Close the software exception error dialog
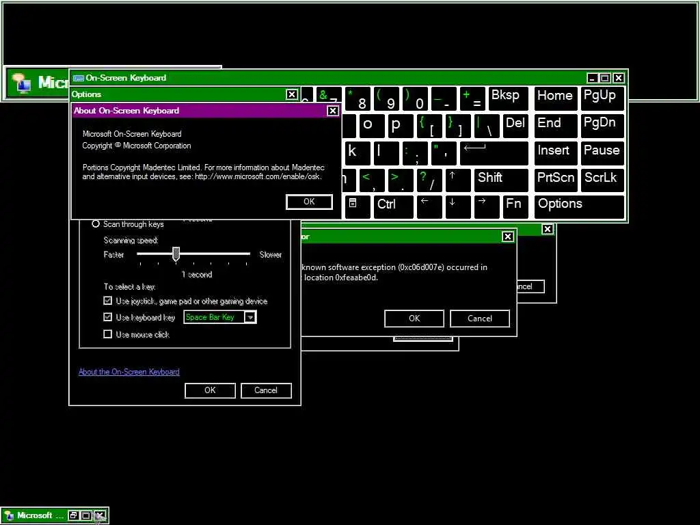This screenshot has width=700, height=525. click(x=508, y=237)
